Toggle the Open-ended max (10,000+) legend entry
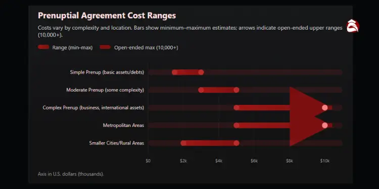Viewport: 379px width, 189px height. click(139, 47)
